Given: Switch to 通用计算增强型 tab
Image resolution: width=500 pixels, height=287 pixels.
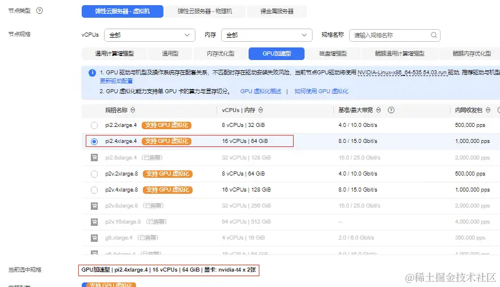Looking at the screenshot, I should point(114,54).
